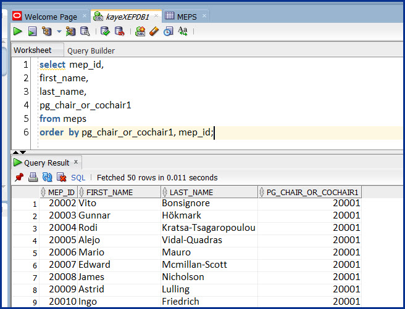Screen dimensions: 405x309
Task: Click 'first_name,' on line 2
Action: pyautogui.click(x=64, y=78)
